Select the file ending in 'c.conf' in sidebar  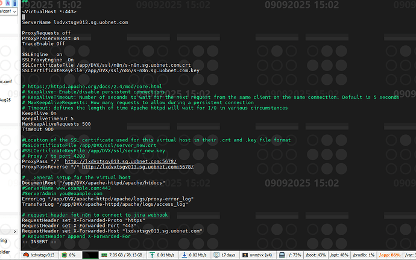6,81
